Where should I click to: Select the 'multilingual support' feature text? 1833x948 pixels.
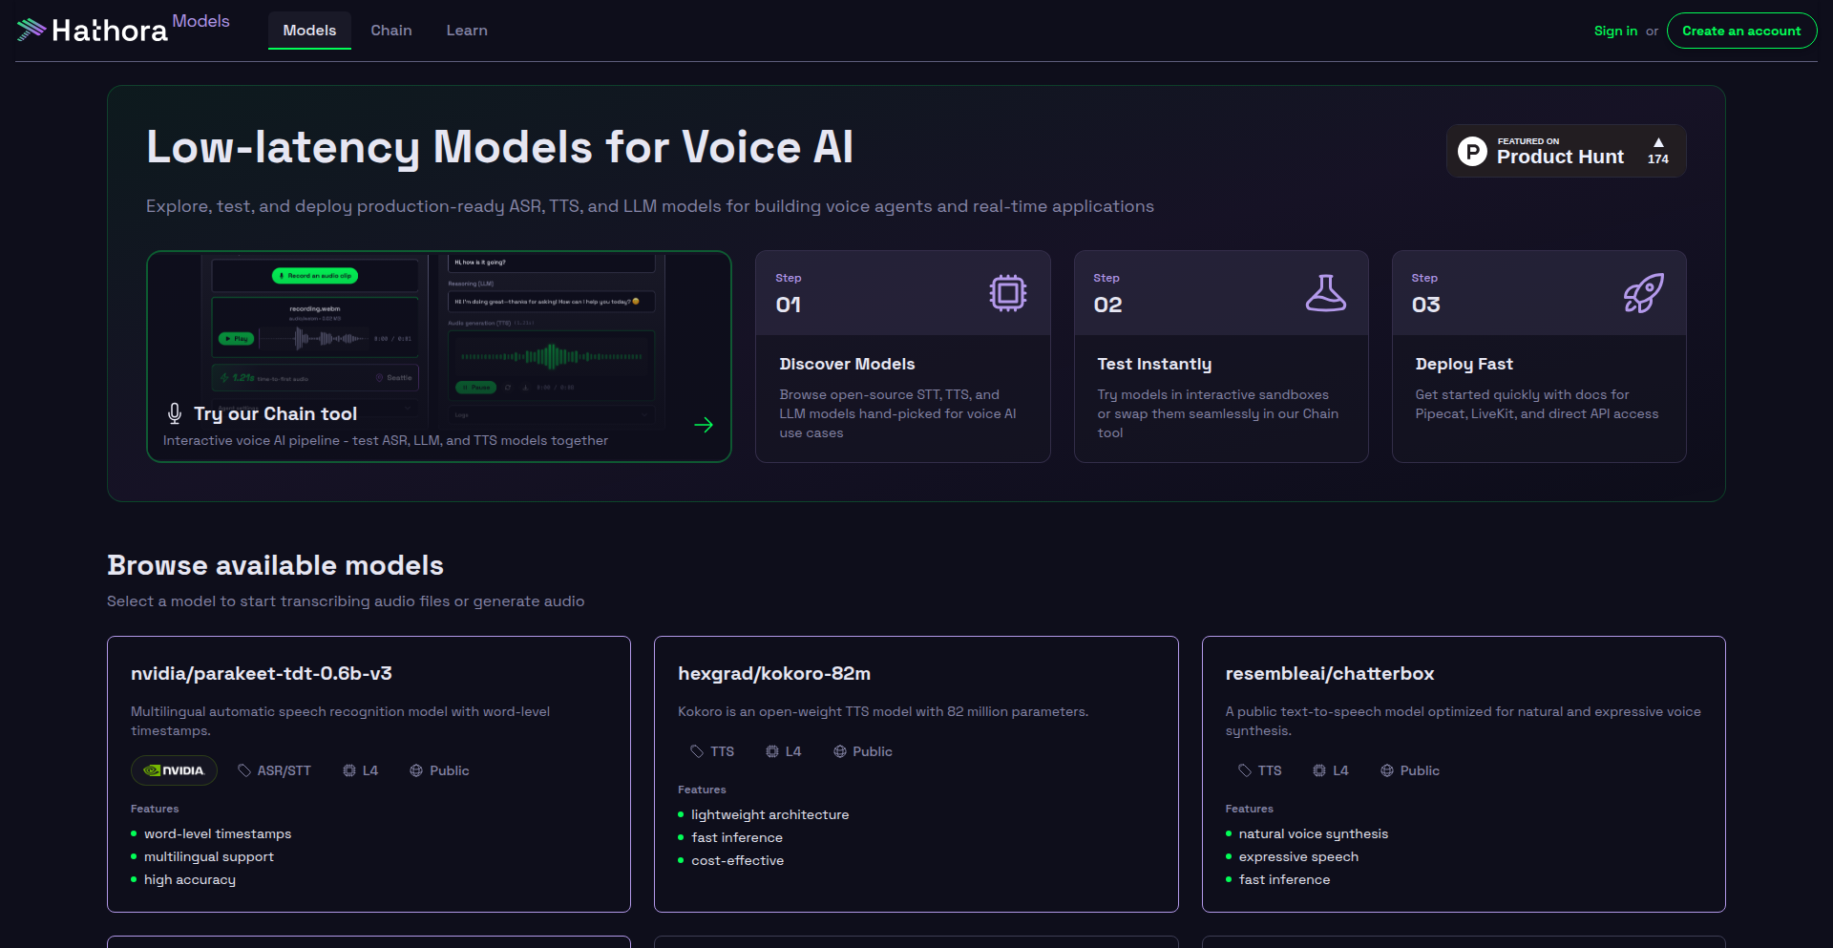click(x=209, y=856)
